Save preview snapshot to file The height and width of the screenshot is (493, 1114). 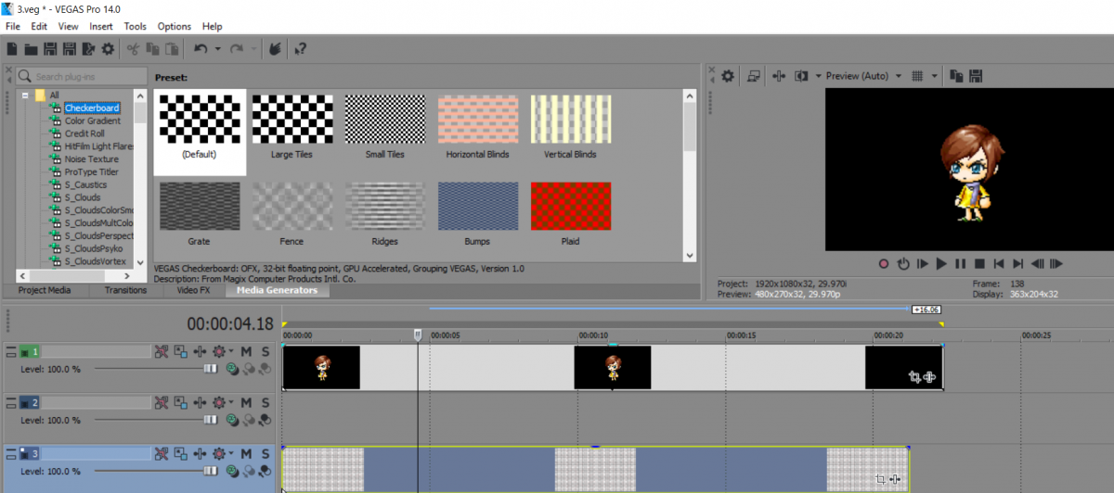(x=978, y=76)
